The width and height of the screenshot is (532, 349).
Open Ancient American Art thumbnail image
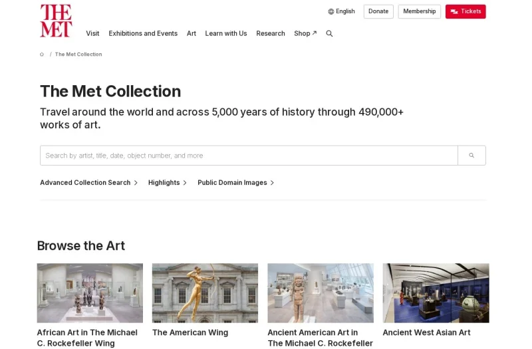[x=321, y=293]
